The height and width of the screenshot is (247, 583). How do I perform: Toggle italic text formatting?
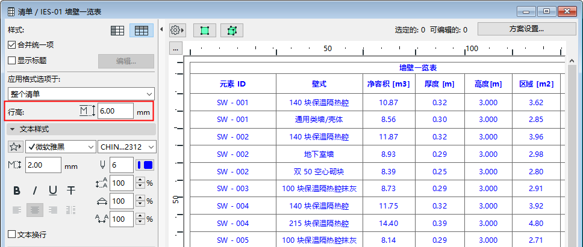click(x=35, y=191)
